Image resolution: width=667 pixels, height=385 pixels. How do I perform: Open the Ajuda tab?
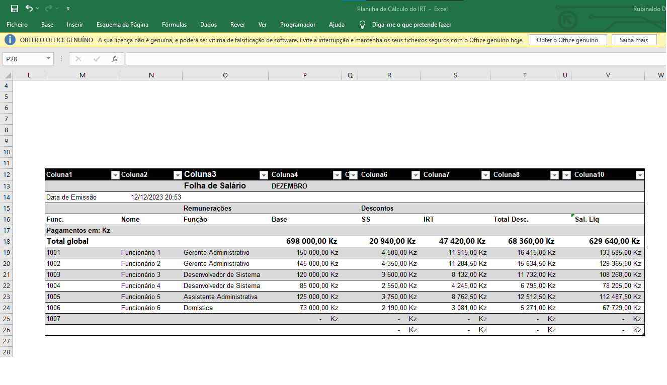[337, 25]
